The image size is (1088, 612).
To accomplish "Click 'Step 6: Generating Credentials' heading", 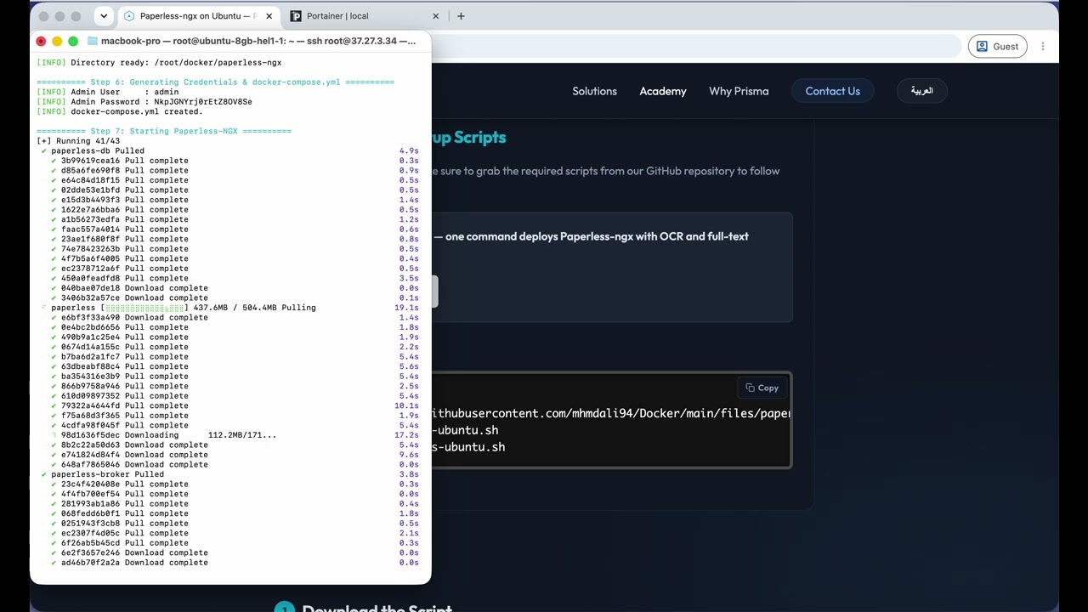I will point(215,82).
